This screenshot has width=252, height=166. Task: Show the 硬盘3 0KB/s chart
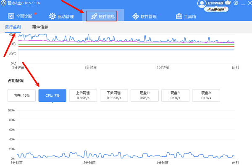(206, 95)
